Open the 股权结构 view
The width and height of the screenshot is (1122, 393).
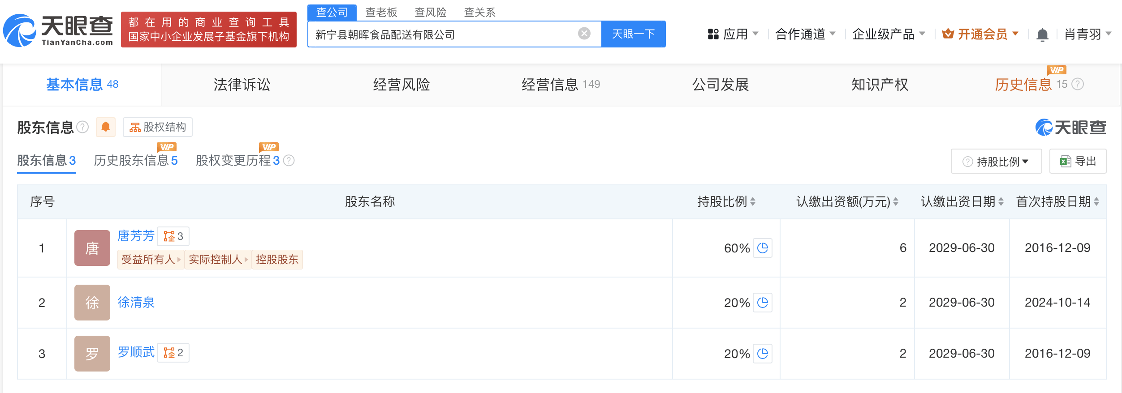click(x=158, y=127)
